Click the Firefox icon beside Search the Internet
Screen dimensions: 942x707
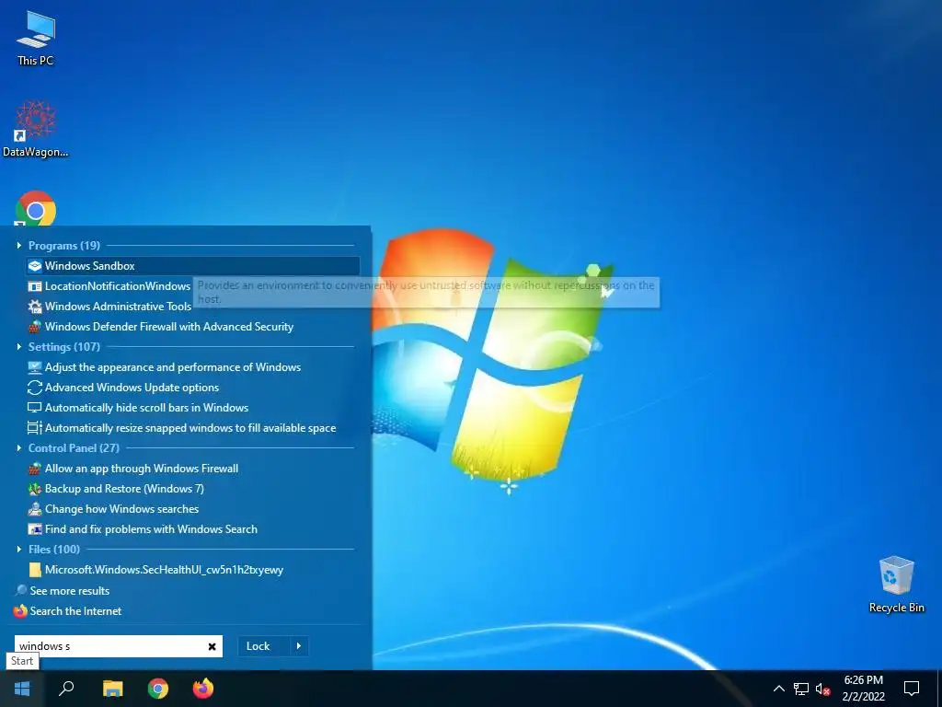pyautogui.click(x=20, y=611)
